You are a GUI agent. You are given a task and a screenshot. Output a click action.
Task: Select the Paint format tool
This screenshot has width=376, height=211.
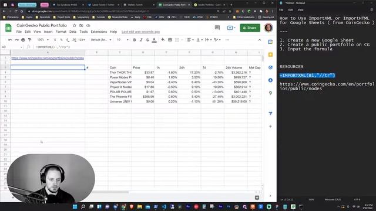click(x=30, y=40)
